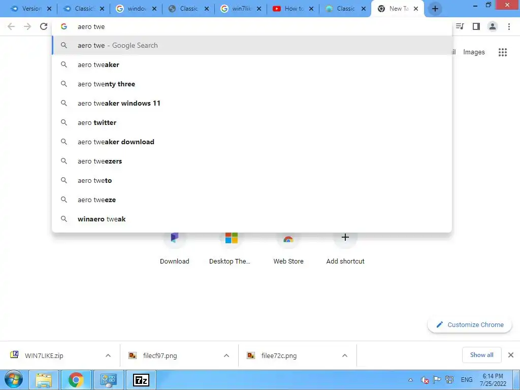520x390 pixels.
Task: Select the 'aero twitter' suggestion
Action: [252, 122]
